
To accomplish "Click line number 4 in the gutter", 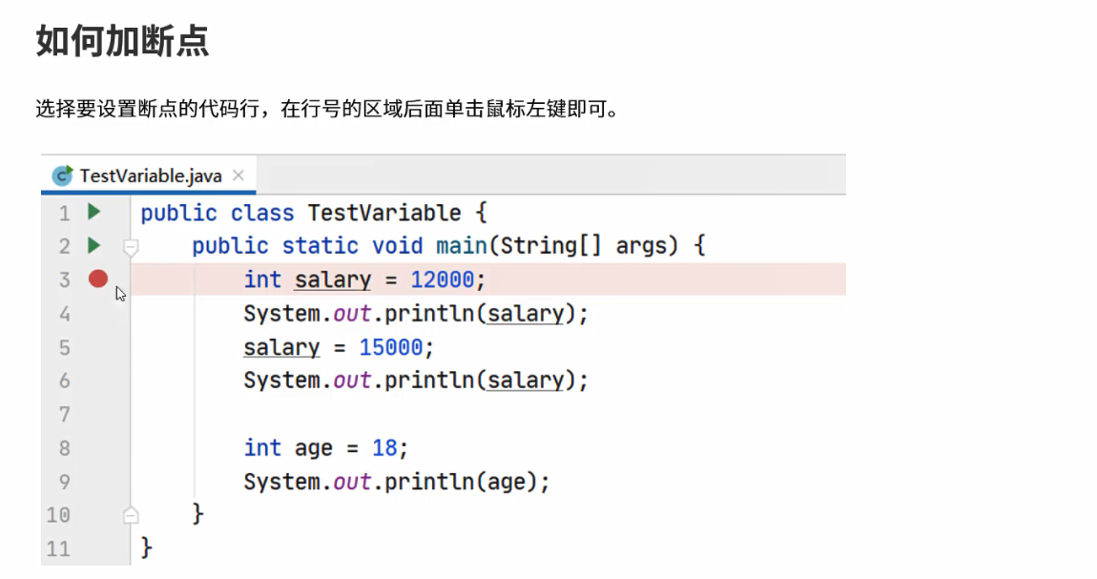I will pos(64,314).
